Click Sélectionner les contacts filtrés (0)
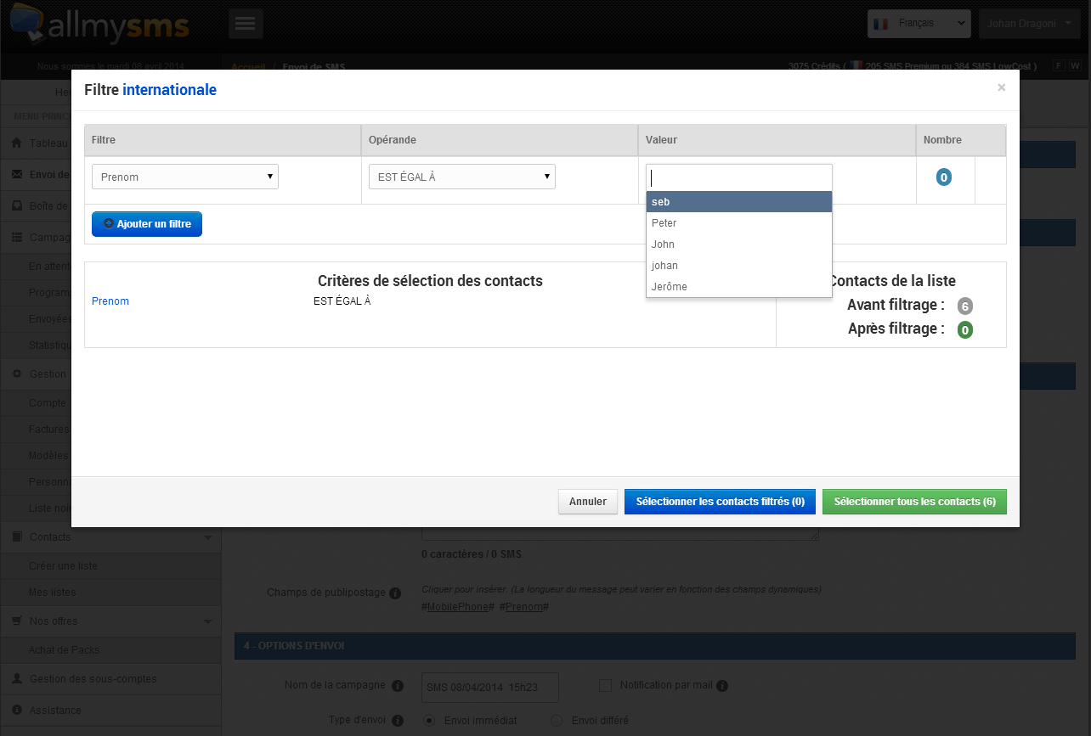The image size is (1091, 736). point(721,502)
